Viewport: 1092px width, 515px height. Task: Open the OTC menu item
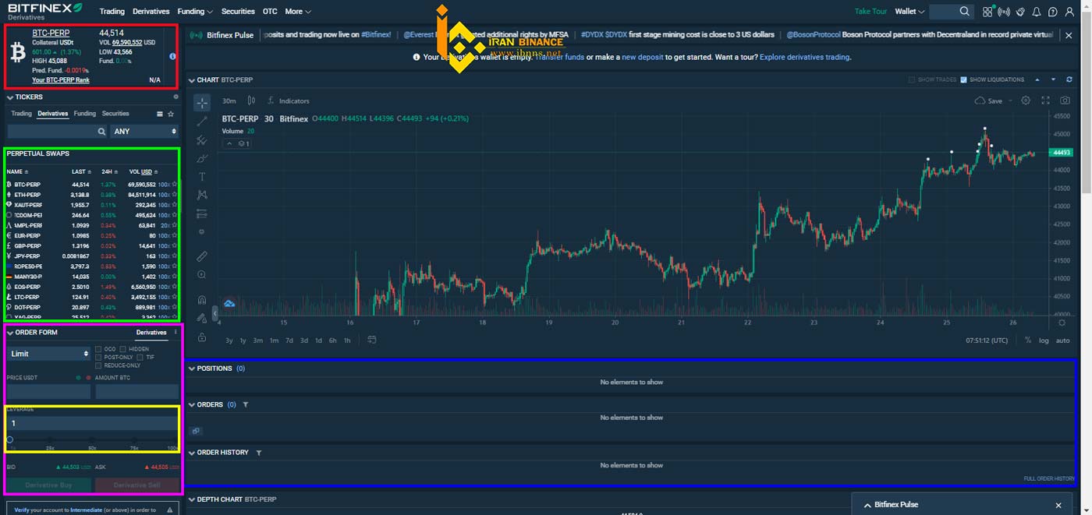[x=270, y=12]
